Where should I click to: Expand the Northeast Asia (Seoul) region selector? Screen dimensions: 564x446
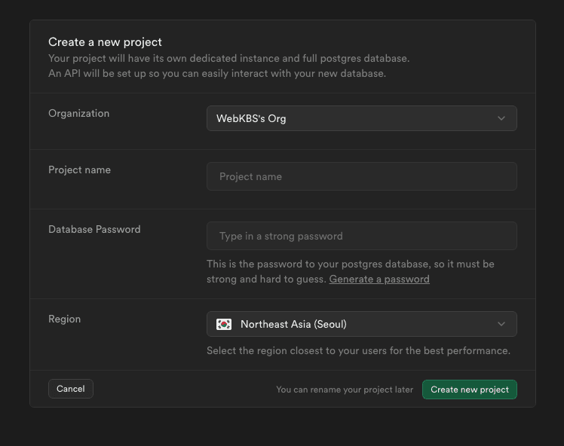[x=361, y=324]
